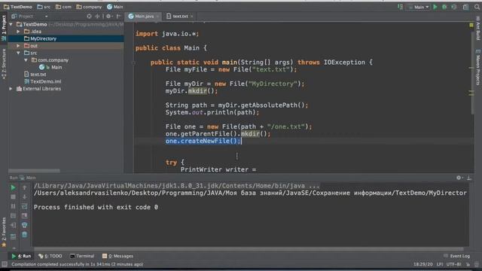Click the Project panel horizontal scrollbar
Screen dimensions: 482x271
point(34,171)
